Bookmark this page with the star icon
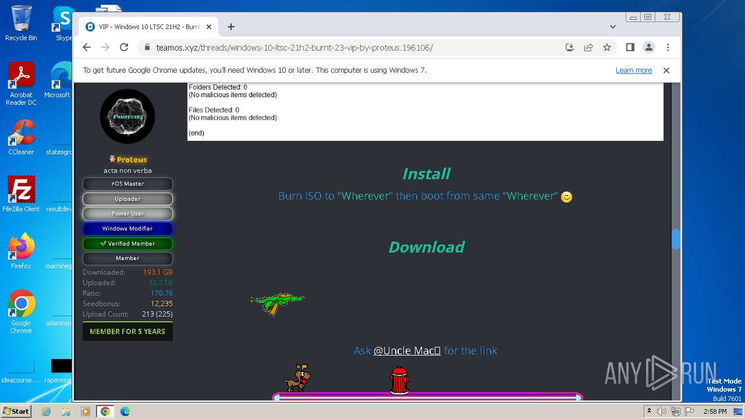 [607, 47]
